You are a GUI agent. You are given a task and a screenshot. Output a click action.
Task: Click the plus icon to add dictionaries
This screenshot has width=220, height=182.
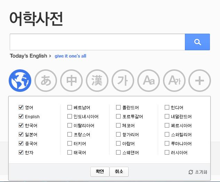199,80
